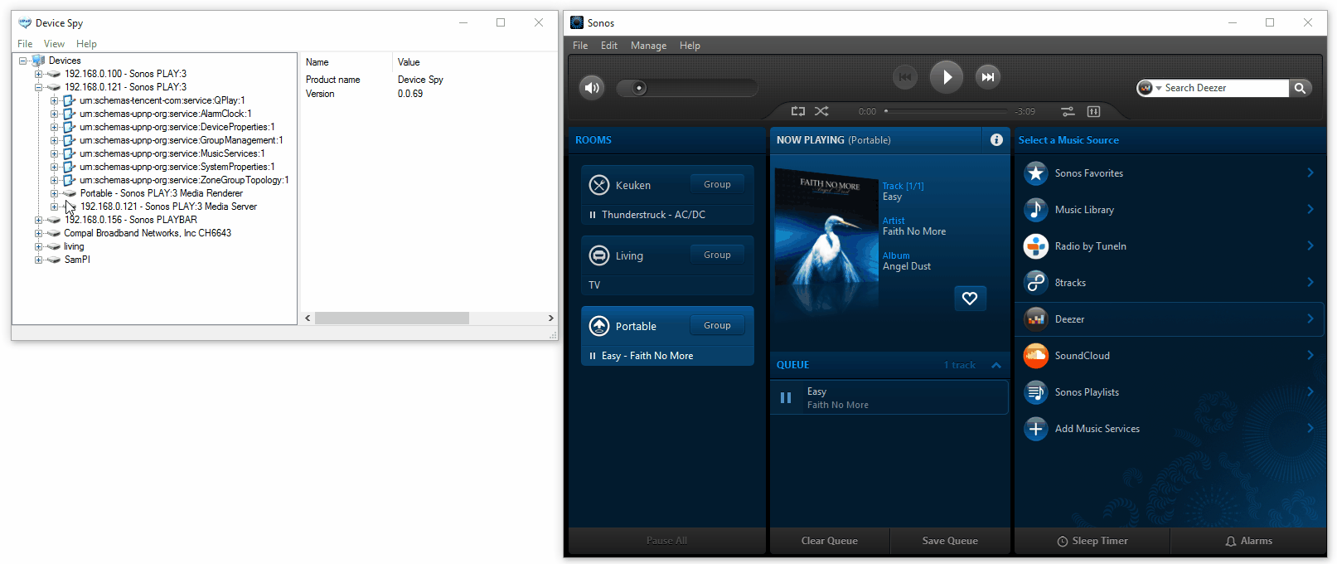Open Deezer source icon
This screenshot has width=1337, height=564.
(1036, 319)
